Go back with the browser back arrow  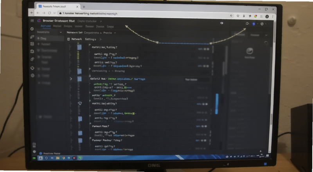tap(38, 13)
